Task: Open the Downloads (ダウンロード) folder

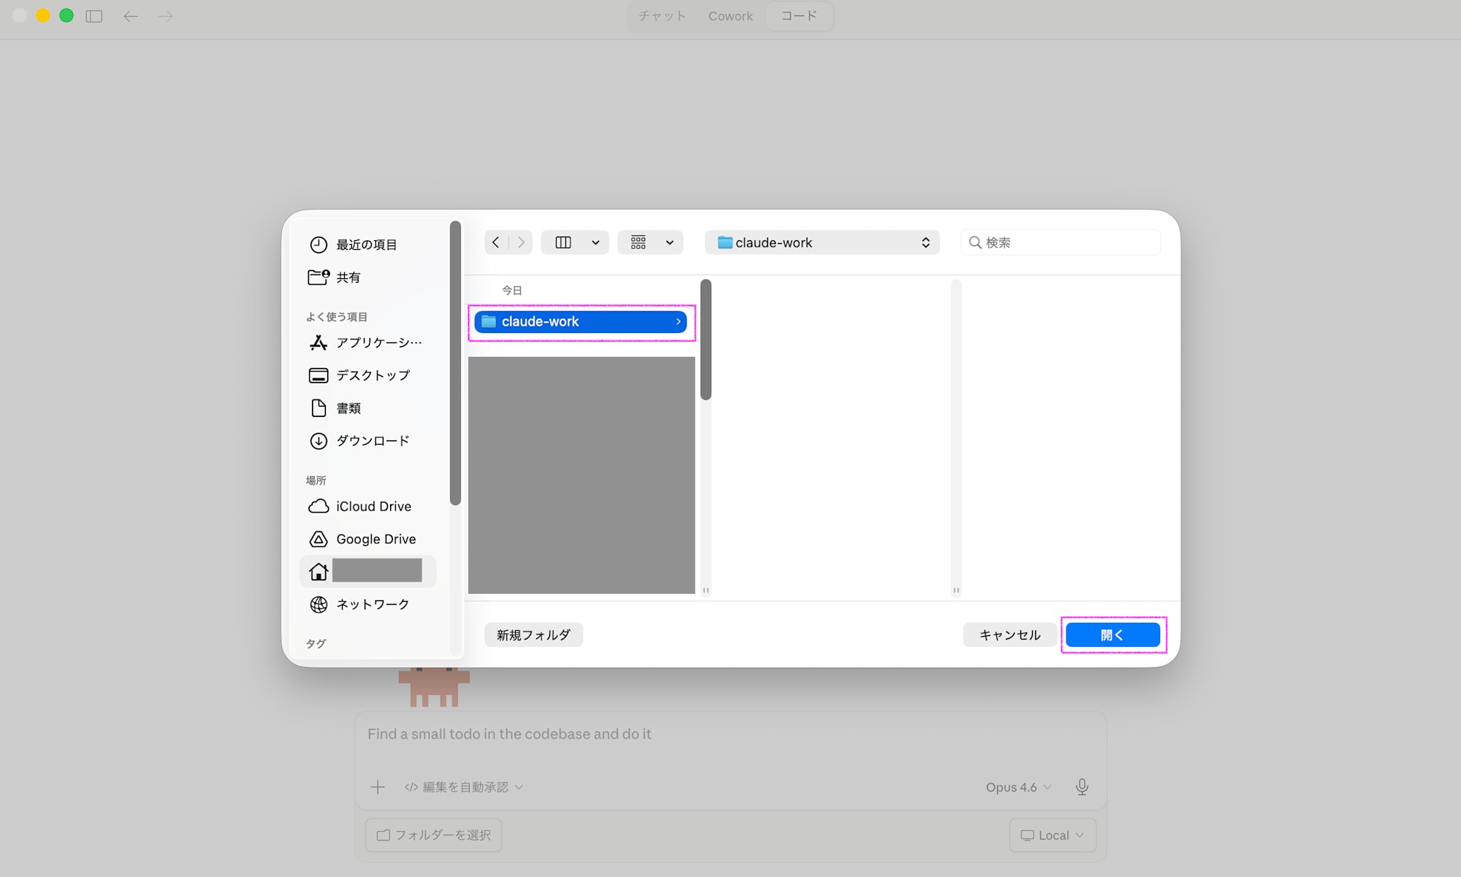Action: pos(373,440)
